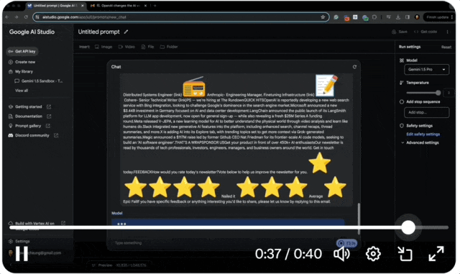Screen dimensions: 460x274
Task: Bookmark page with star icon in address bar
Action: tap(323, 17)
